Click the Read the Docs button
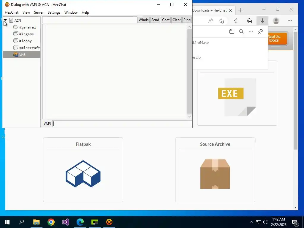304x228 pixels. (x=277, y=38)
